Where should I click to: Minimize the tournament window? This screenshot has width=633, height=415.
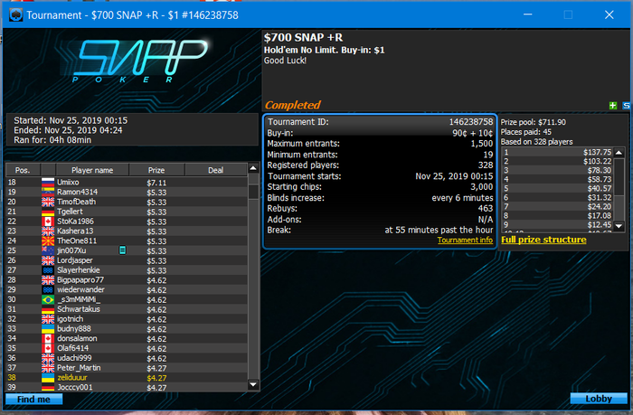coord(527,15)
